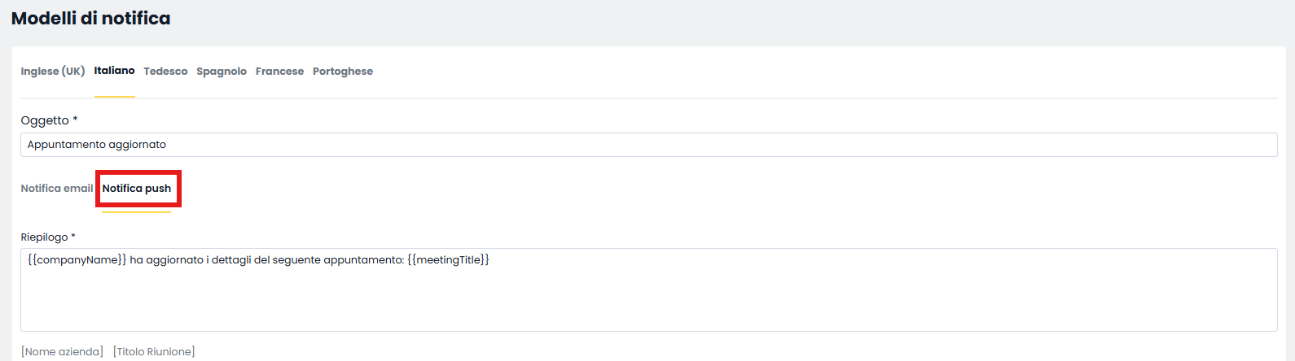This screenshot has height=361, width=1295.
Task: Click the word 'aggiornato' in the Oggetto field
Action: point(136,145)
